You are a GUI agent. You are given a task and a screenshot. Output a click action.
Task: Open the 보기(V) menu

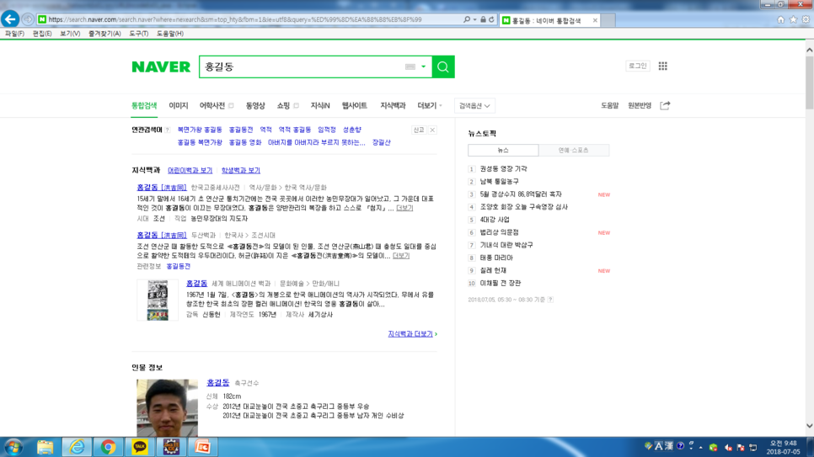[x=70, y=34]
